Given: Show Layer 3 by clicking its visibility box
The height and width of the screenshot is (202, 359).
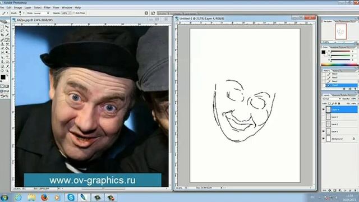Looking at the screenshot, I should [324, 117].
